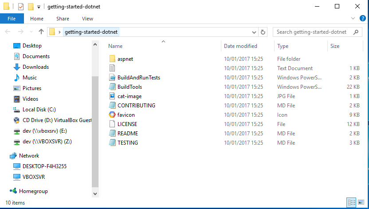Click the Properties icon in quick access toolbar
The height and width of the screenshot is (209, 369).
(x=21, y=7)
